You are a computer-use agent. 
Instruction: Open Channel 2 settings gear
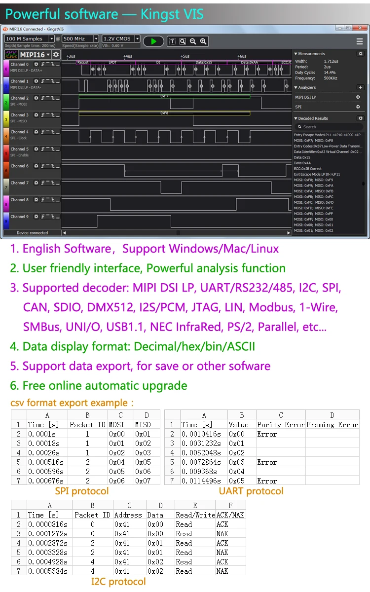coord(35,98)
